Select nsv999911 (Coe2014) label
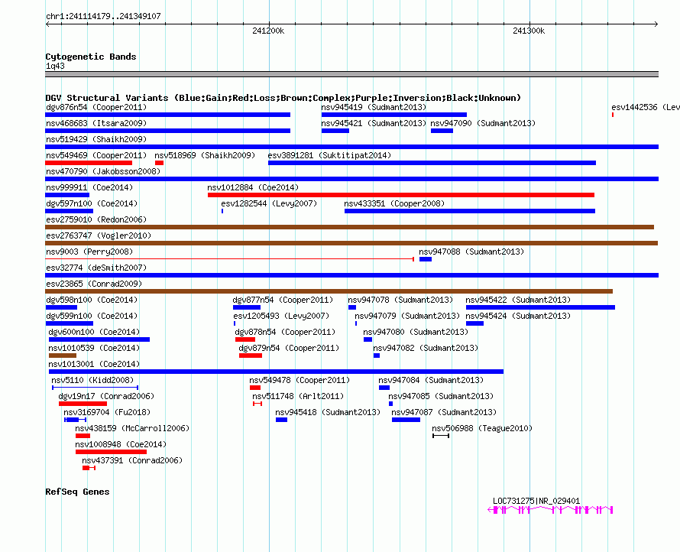 click(x=89, y=187)
